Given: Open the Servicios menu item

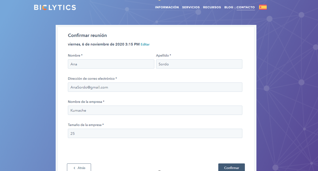Looking at the screenshot, I should pos(191,7).
